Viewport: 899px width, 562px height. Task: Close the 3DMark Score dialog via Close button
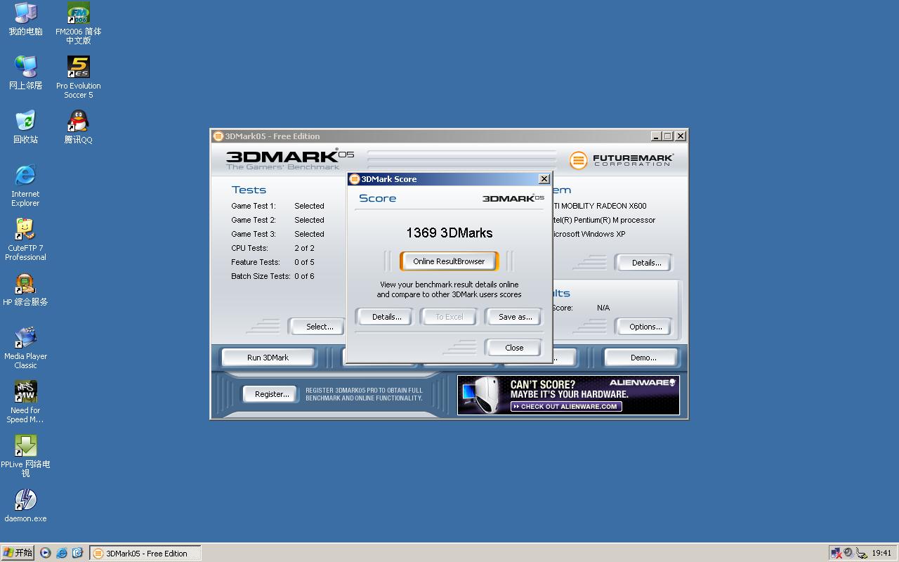tap(513, 348)
